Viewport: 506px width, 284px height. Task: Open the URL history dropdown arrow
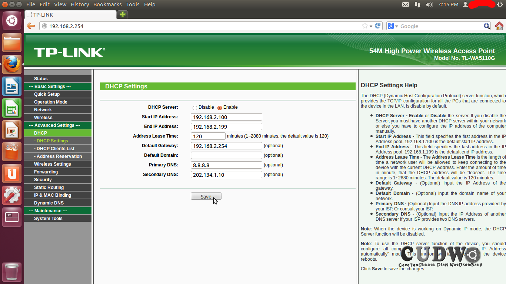pyautogui.click(x=371, y=26)
